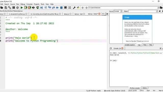The height and width of the screenshot is (92, 163).
Task: Go back with the left arrow
Action: (x=83, y=8)
